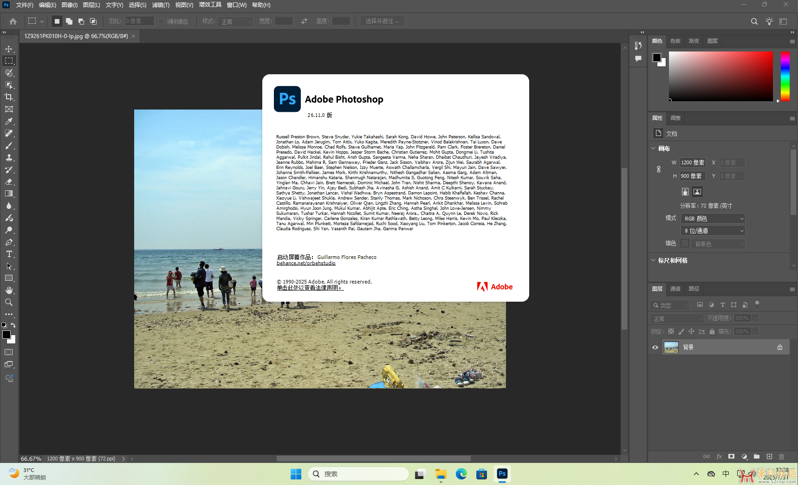Close the 1Z9261PK010H-0-lp.jpg document tab
Screen dimensions: 798x485
(x=133, y=36)
